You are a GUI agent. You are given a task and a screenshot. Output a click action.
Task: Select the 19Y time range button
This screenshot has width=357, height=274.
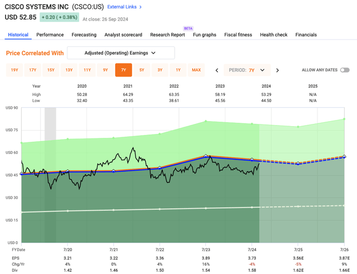coord(15,70)
